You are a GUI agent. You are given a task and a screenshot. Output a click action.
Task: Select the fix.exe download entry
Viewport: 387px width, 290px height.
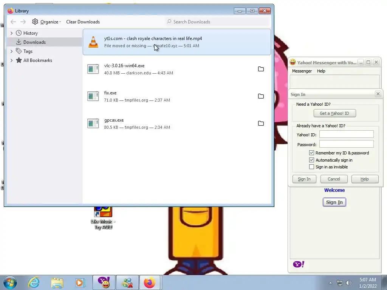[177, 96]
